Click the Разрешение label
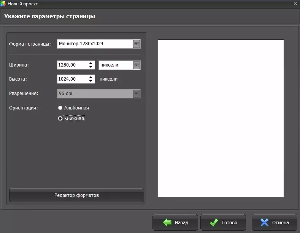Screen dimensions: 300x233 pyautogui.click(x=24, y=94)
